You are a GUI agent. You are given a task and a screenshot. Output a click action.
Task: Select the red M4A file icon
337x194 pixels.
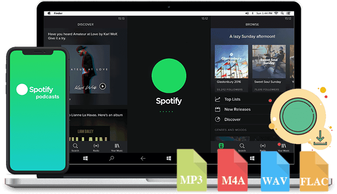(x=233, y=170)
